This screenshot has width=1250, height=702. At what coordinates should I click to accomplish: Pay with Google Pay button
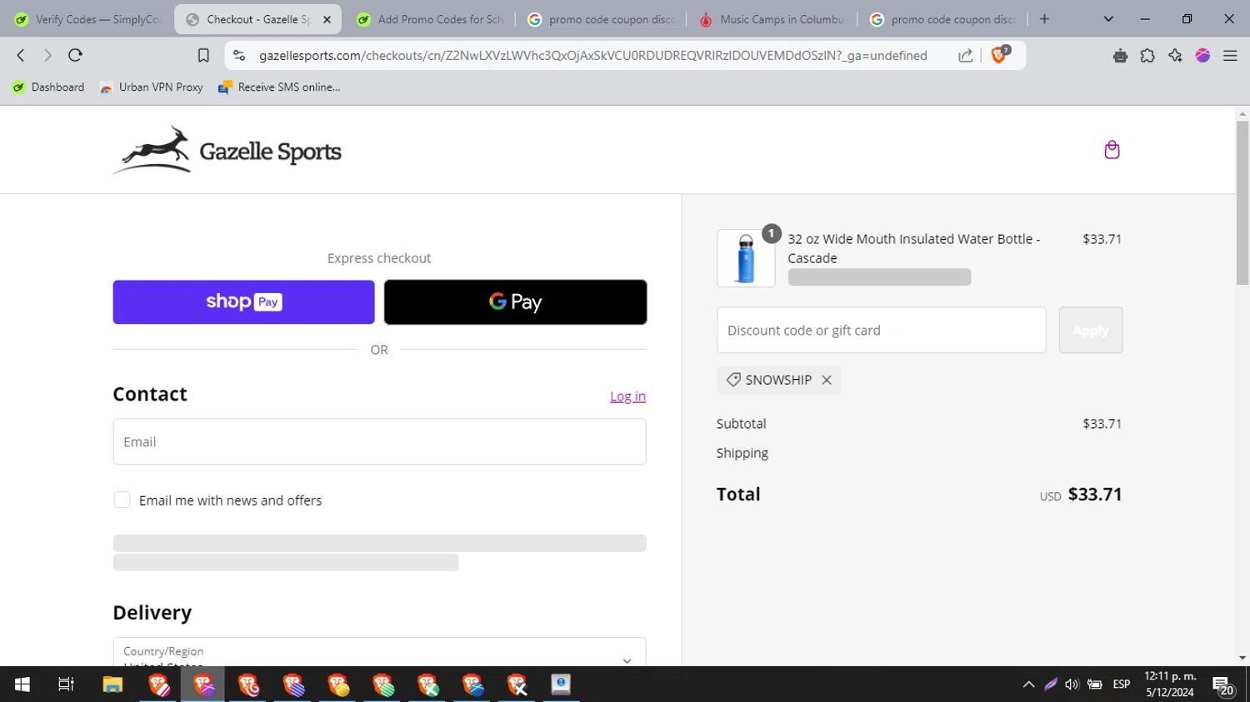pos(515,301)
